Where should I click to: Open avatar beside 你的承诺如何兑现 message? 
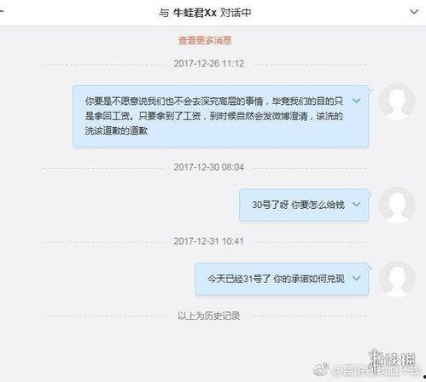click(x=397, y=279)
